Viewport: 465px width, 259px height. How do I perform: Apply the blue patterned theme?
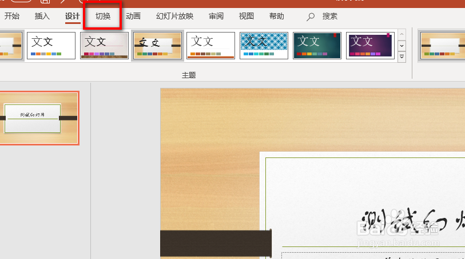pyautogui.click(x=264, y=46)
